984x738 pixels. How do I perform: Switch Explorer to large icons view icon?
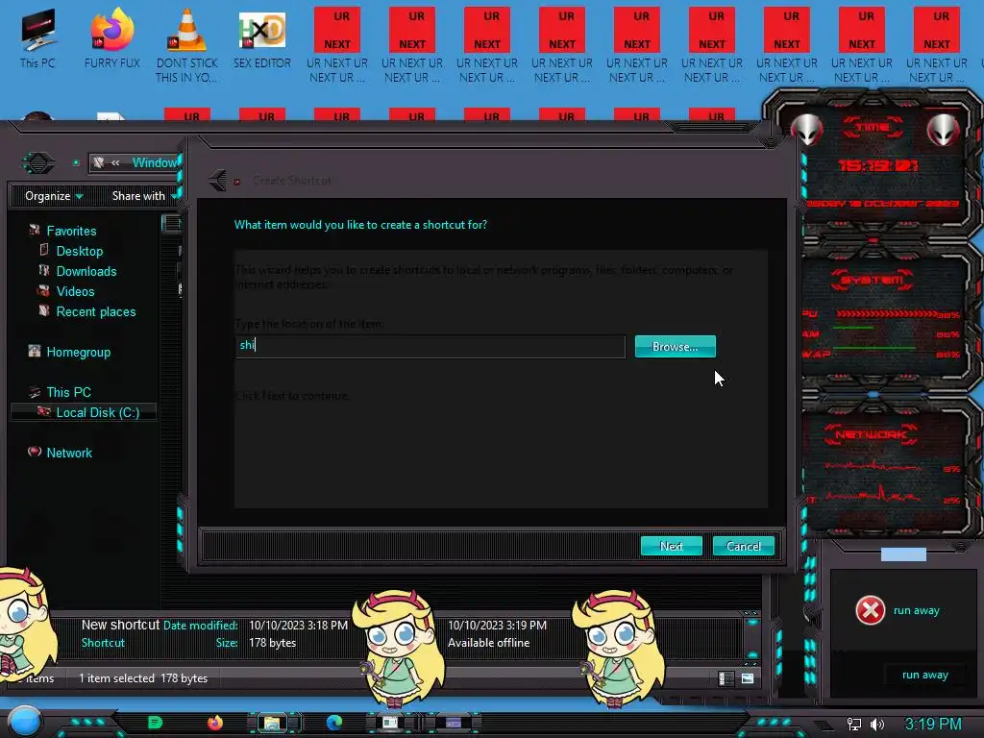pyautogui.click(x=748, y=678)
